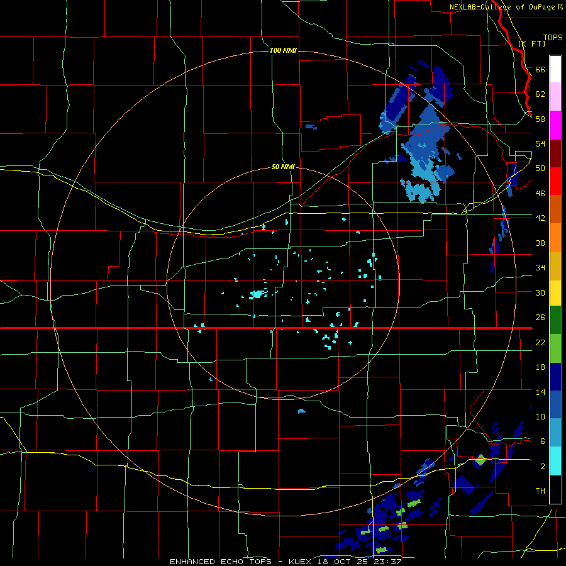Click the legend value "62"
Screen dimensions: 566x566
[x=540, y=94]
